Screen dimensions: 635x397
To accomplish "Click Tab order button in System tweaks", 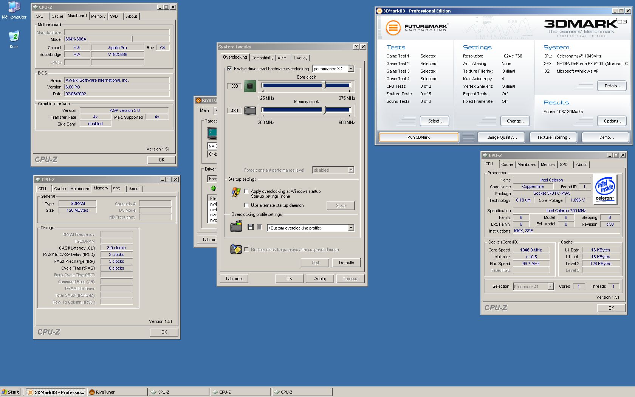I will point(234,279).
